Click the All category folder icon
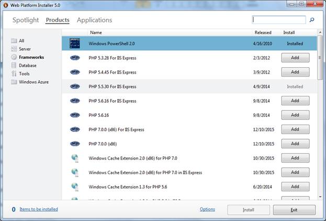 (x=14, y=41)
